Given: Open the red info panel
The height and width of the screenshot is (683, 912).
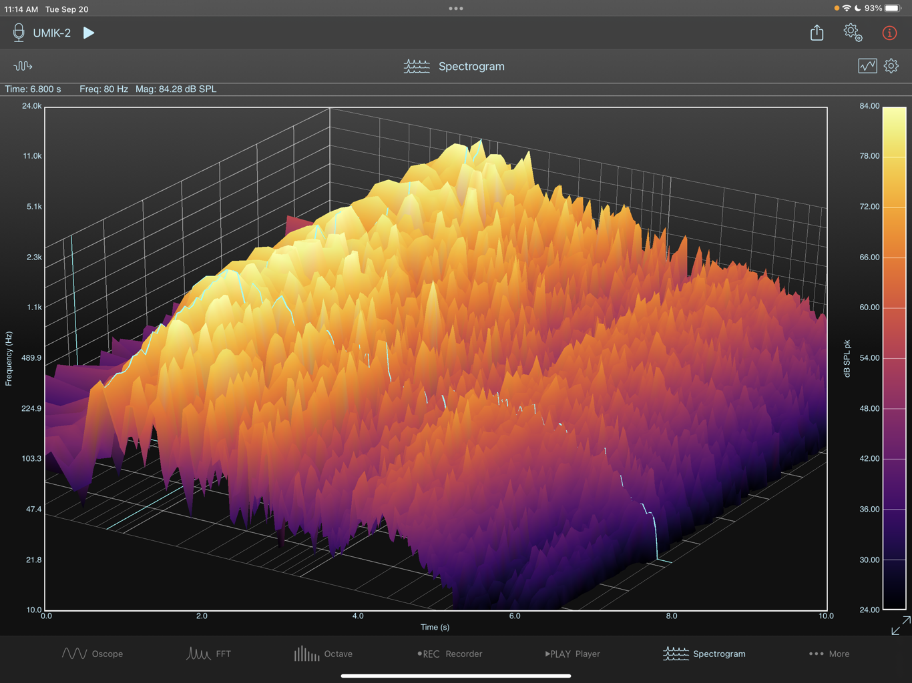Looking at the screenshot, I should tap(889, 32).
